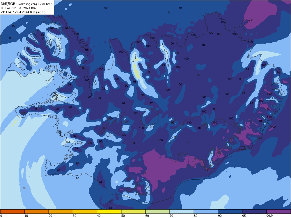
Task: Click the legend tick label 95
Action: click(x=244, y=216)
